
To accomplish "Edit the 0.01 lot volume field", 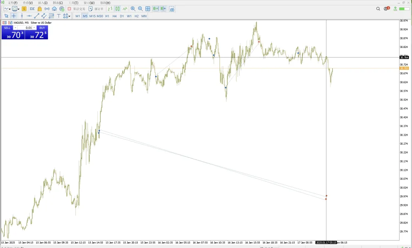I will coord(25,28).
